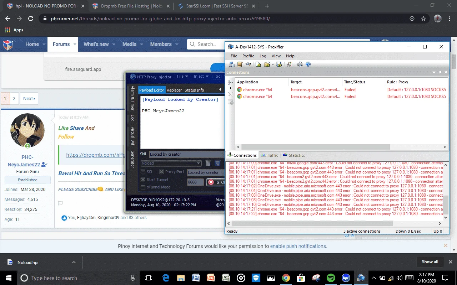Click the new profile icon in Proxifier toolbar
Image resolution: width=457 pixels, height=285 pixels.
[x=258, y=64]
